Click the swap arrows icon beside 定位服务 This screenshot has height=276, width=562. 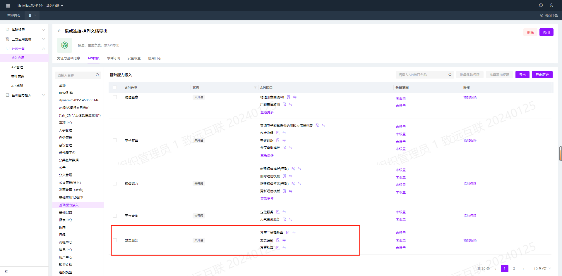284,212
